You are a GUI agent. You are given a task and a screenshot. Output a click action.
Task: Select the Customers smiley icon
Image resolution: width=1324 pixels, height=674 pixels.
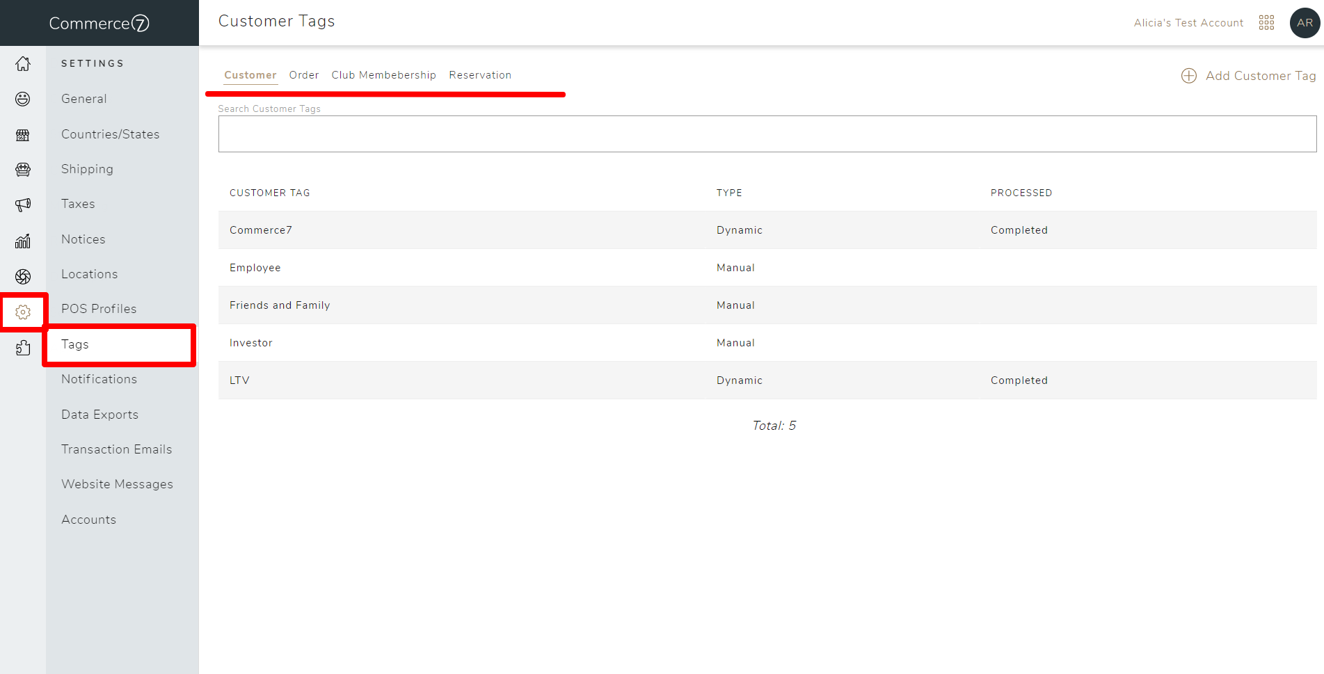pyautogui.click(x=23, y=99)
